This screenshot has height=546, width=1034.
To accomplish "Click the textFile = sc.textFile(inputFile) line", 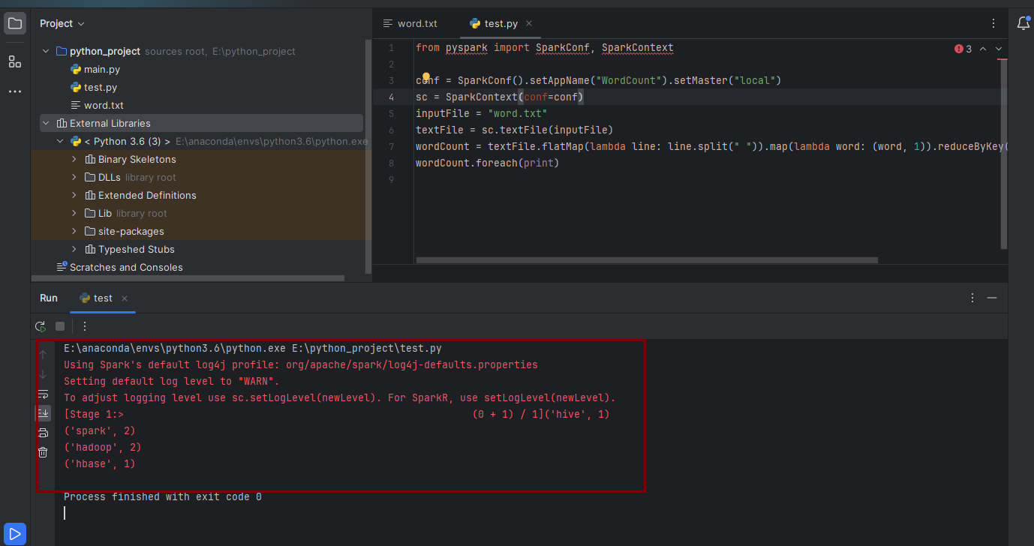I will coord(515,130).
